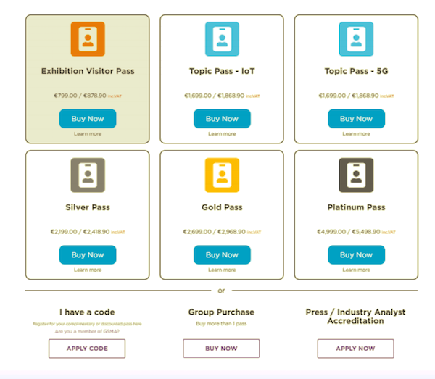This screenshot has width=435, height=379.
Task: Click the dark Platinum Pass badge icon
Action: coord(356,175)
